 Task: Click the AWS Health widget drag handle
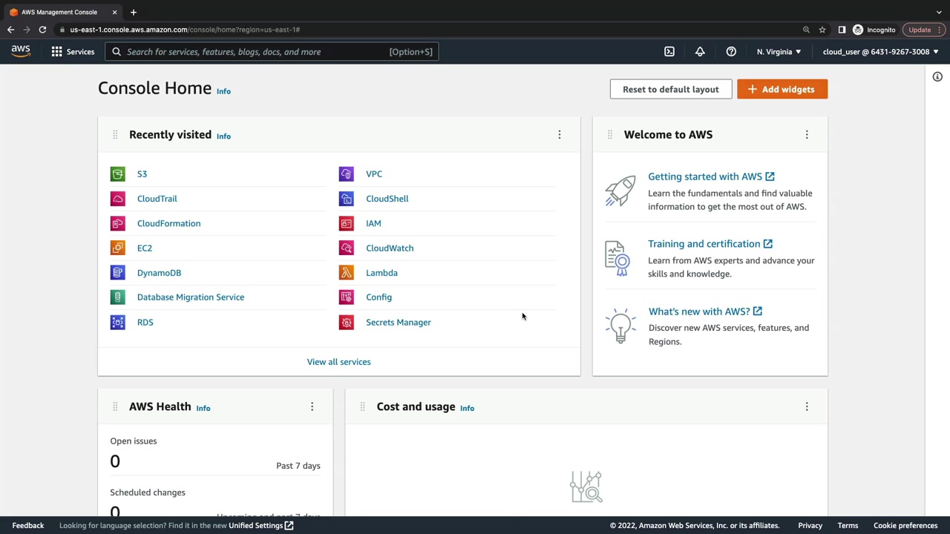(x=115, y=406)
